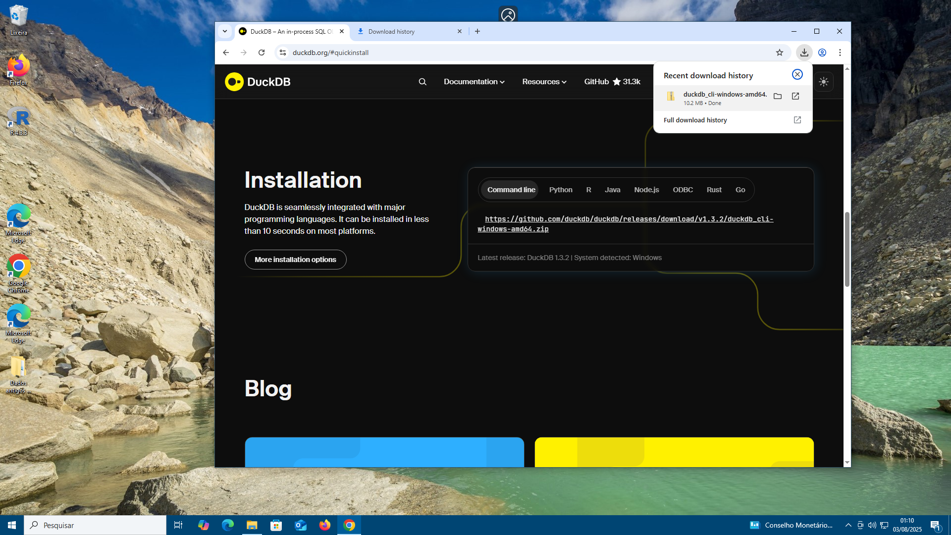Expand the Resources dropdown menu
Viewport: 951px width, 535px height.
coord(544,82)
